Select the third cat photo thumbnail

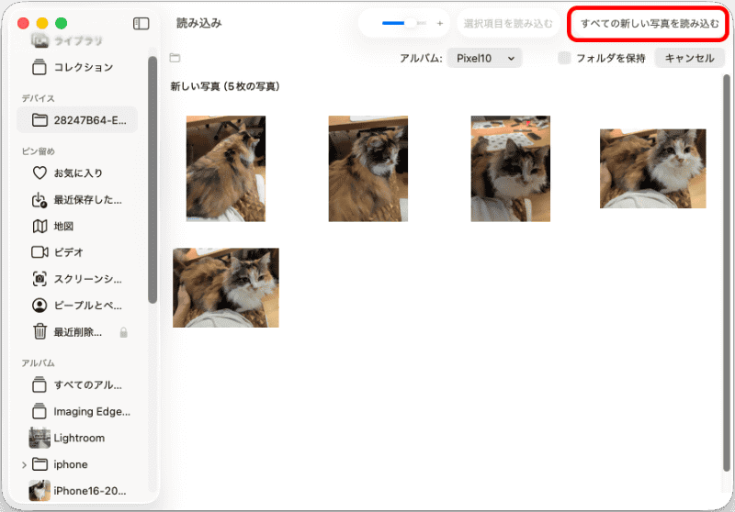point(511,169)
